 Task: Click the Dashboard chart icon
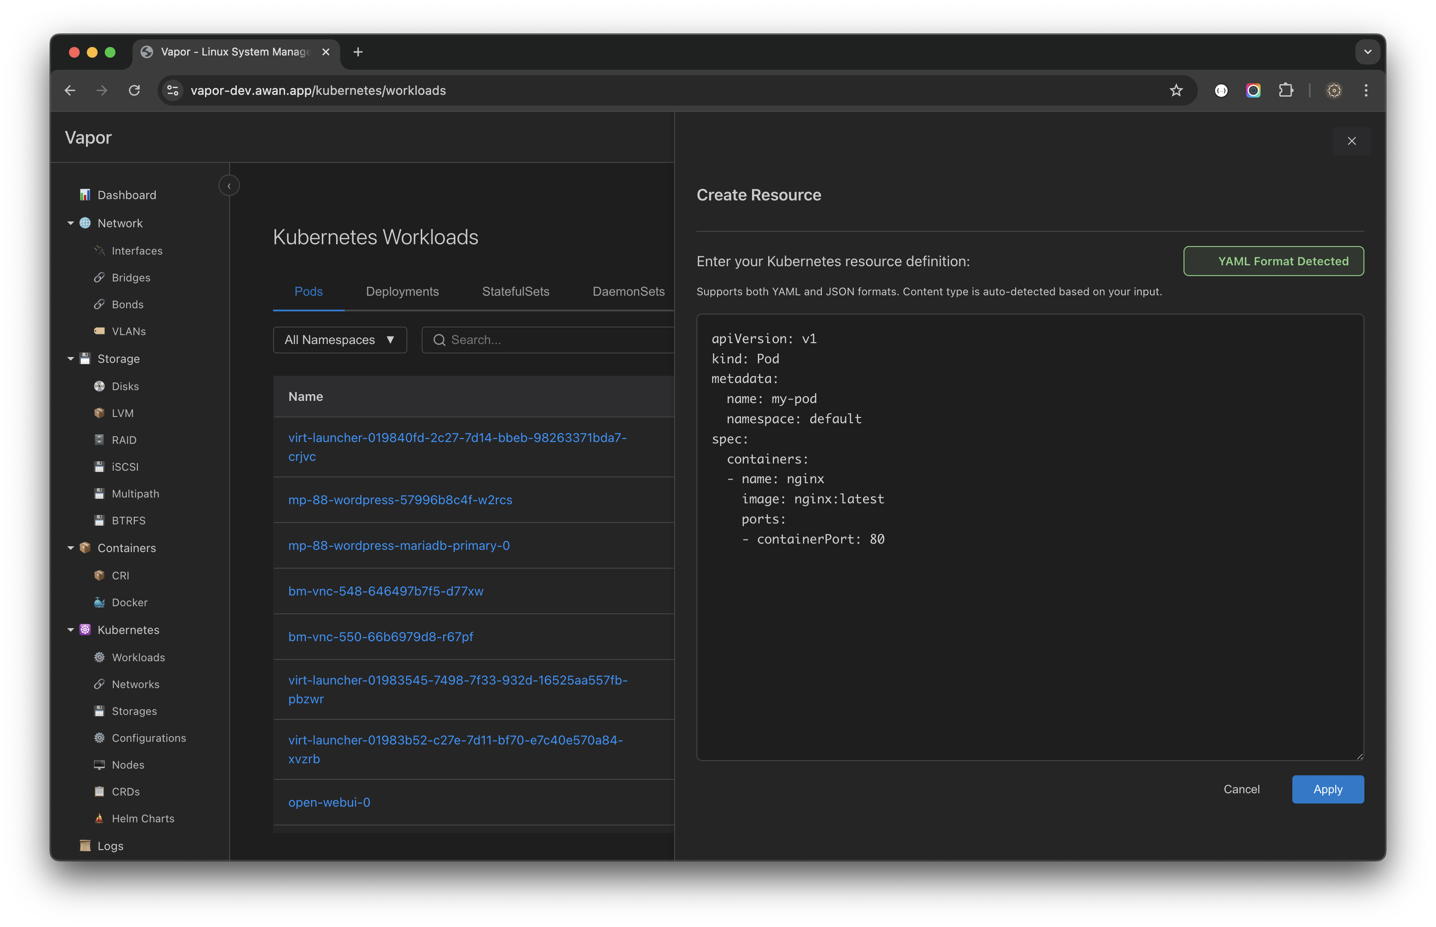[85, 195]
